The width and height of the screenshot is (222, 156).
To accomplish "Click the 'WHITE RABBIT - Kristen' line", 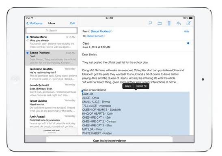I will [97, 133].
